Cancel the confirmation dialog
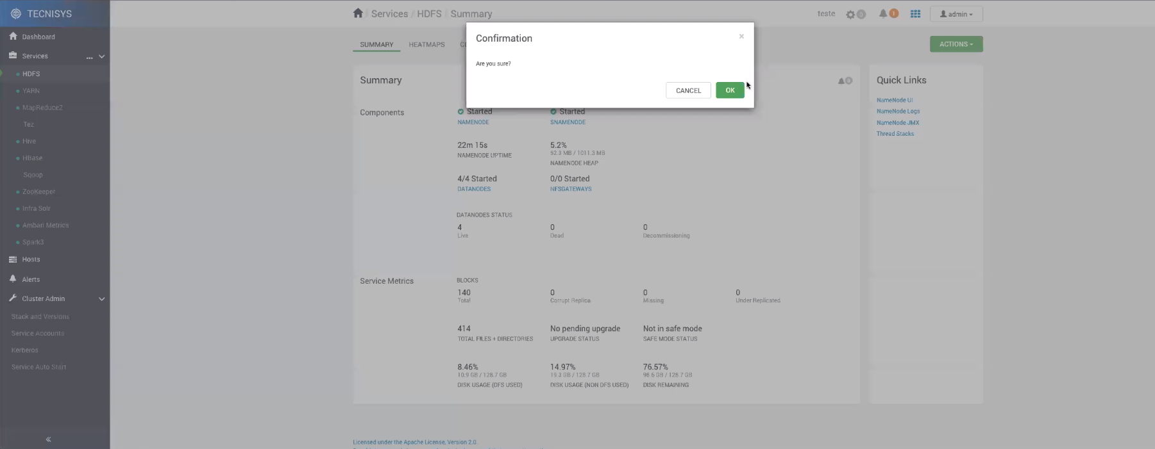The height and width of the screenshot is (449, 1155). tap(688, 90)
